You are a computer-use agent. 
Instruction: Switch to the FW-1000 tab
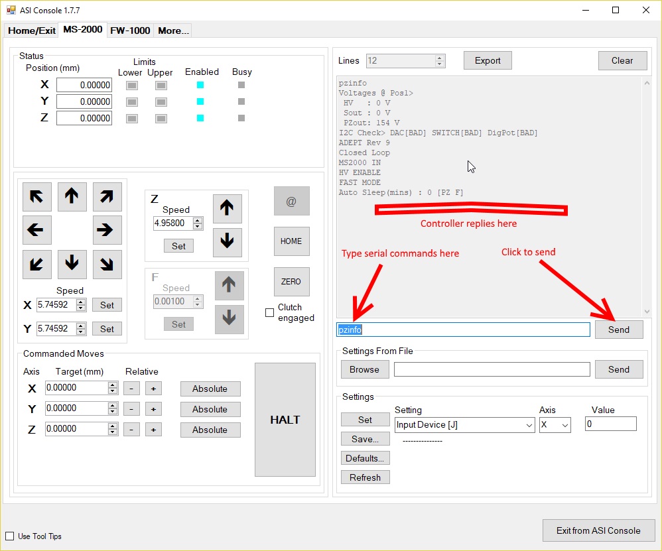click(x=129, y=31)
